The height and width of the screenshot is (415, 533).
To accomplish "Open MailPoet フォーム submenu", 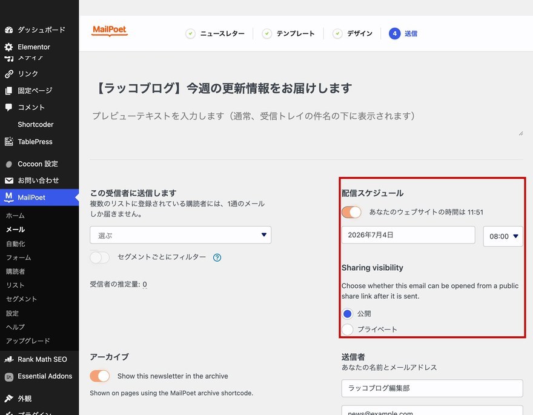I will click(19, 257).
